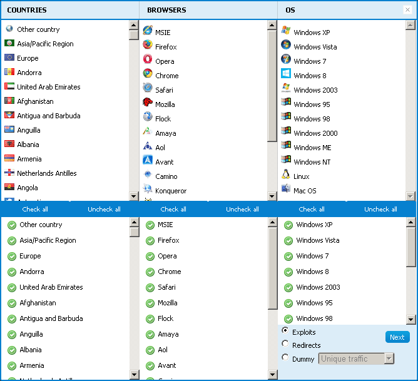This screenshot has width=418, height=381.
Task: Click the Amaya browser icon
Action: click(148, 131)
